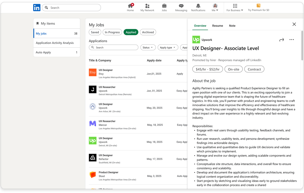
Task: Select the Archived filter pill
Action: pyautogui.click(x=148, y=32)
